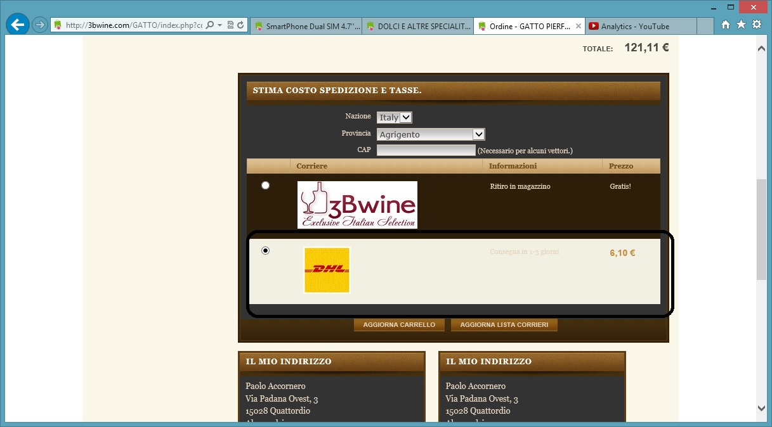Click the search magnifier in address bar
The image size is (772, 427).
[211, 25]
